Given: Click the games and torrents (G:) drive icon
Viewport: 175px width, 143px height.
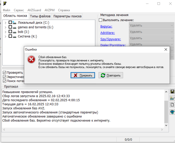Looking at the screenshot, I should pyautogui.click(x=15, y=27).
